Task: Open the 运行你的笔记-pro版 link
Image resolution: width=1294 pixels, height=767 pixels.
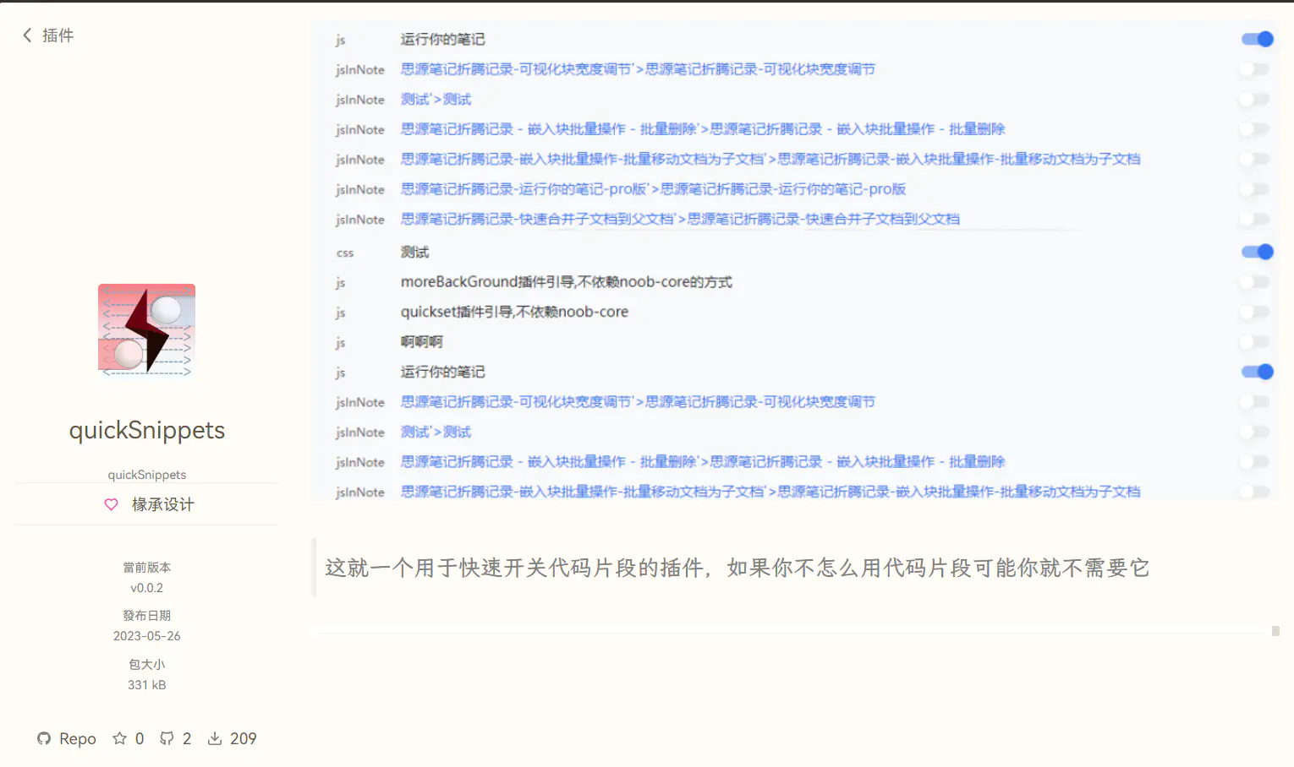Action: point(652,189)
